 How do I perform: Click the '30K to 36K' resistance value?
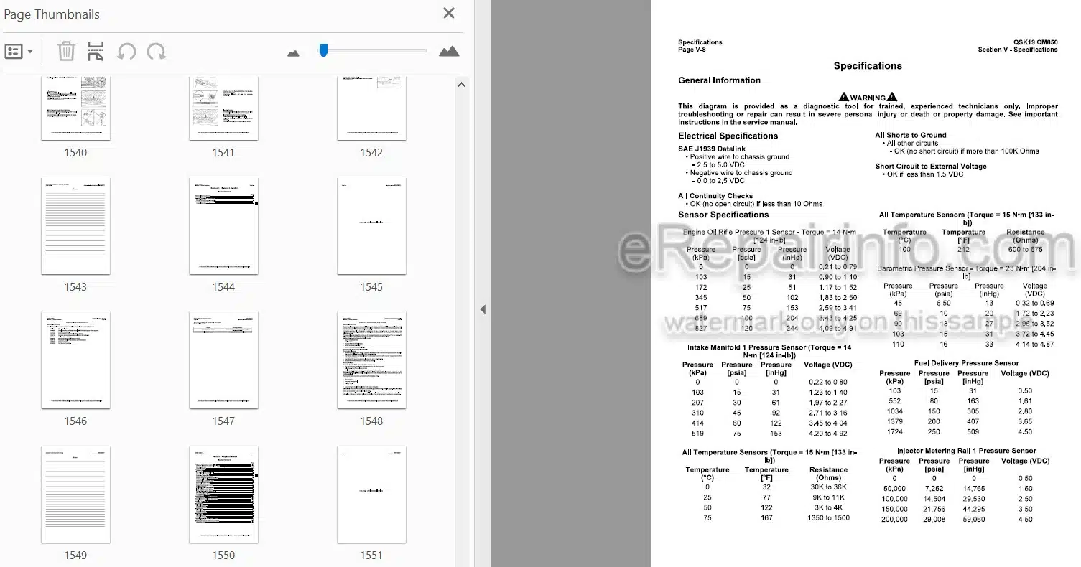pos(828,487)
